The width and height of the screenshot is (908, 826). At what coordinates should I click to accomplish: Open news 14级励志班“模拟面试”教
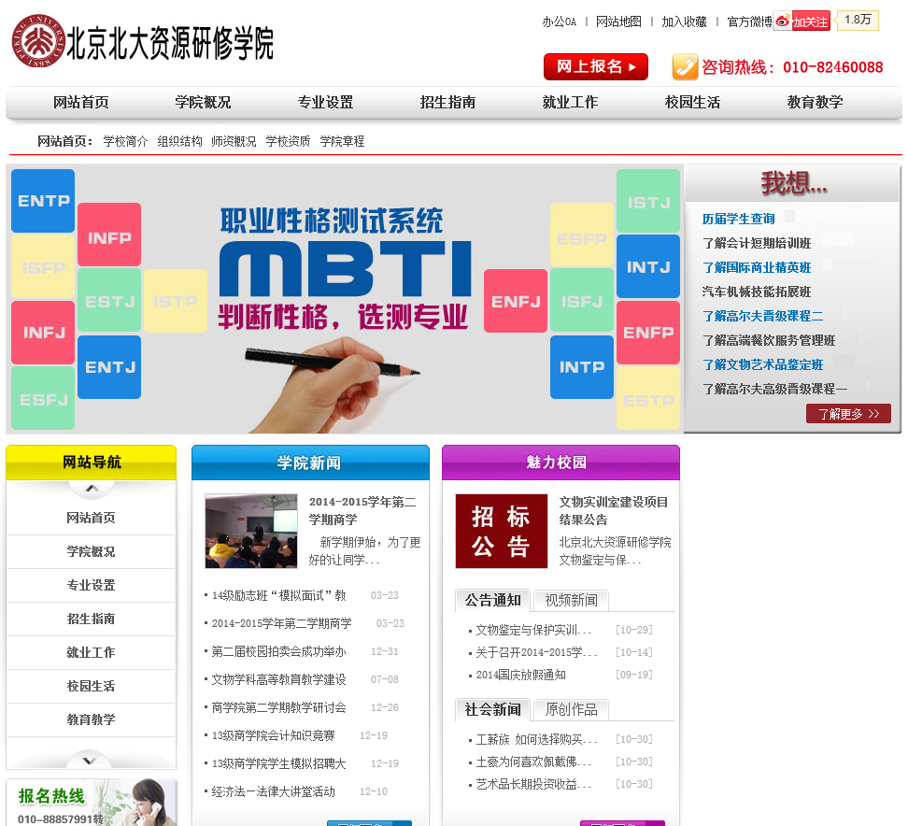click(278, 595)
